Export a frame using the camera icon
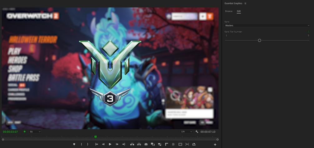 click(x=146, y=144)
